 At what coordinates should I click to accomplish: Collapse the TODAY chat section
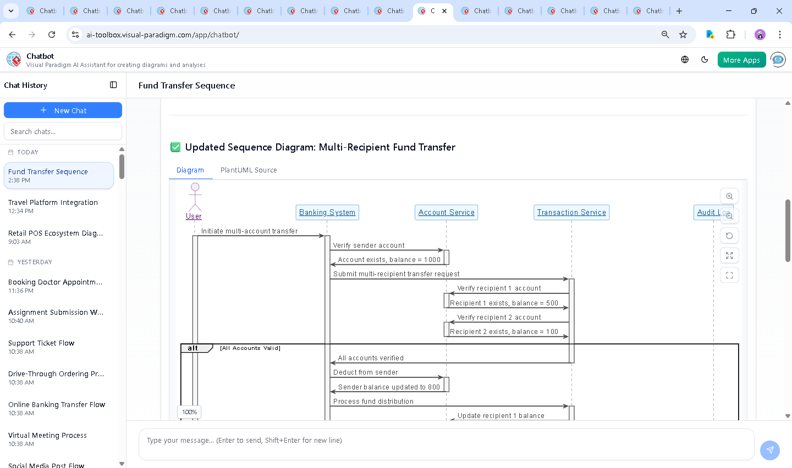point(28,152)
